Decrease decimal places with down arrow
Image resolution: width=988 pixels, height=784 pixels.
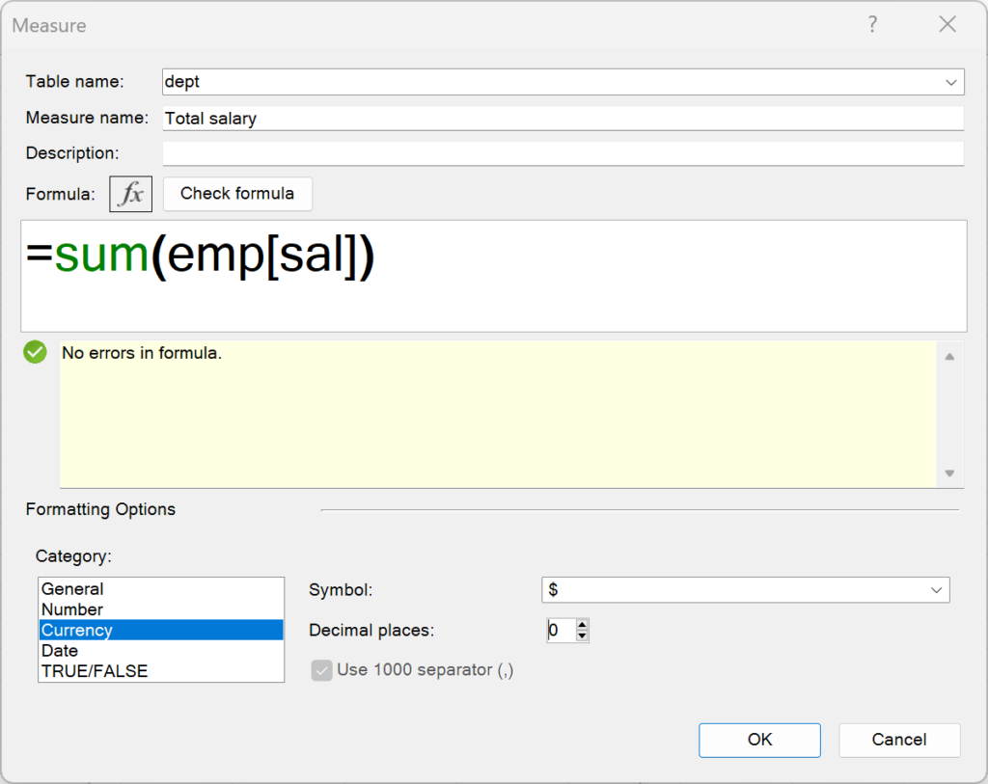582,636
